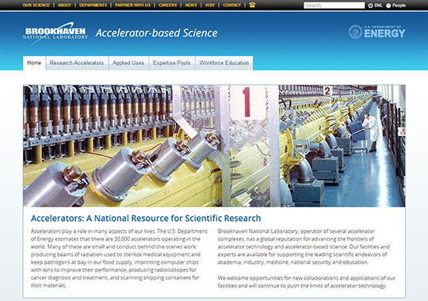Click paragraph starting 'Brookhaven National Laboratory, operator'

click(x=304, y=246)
